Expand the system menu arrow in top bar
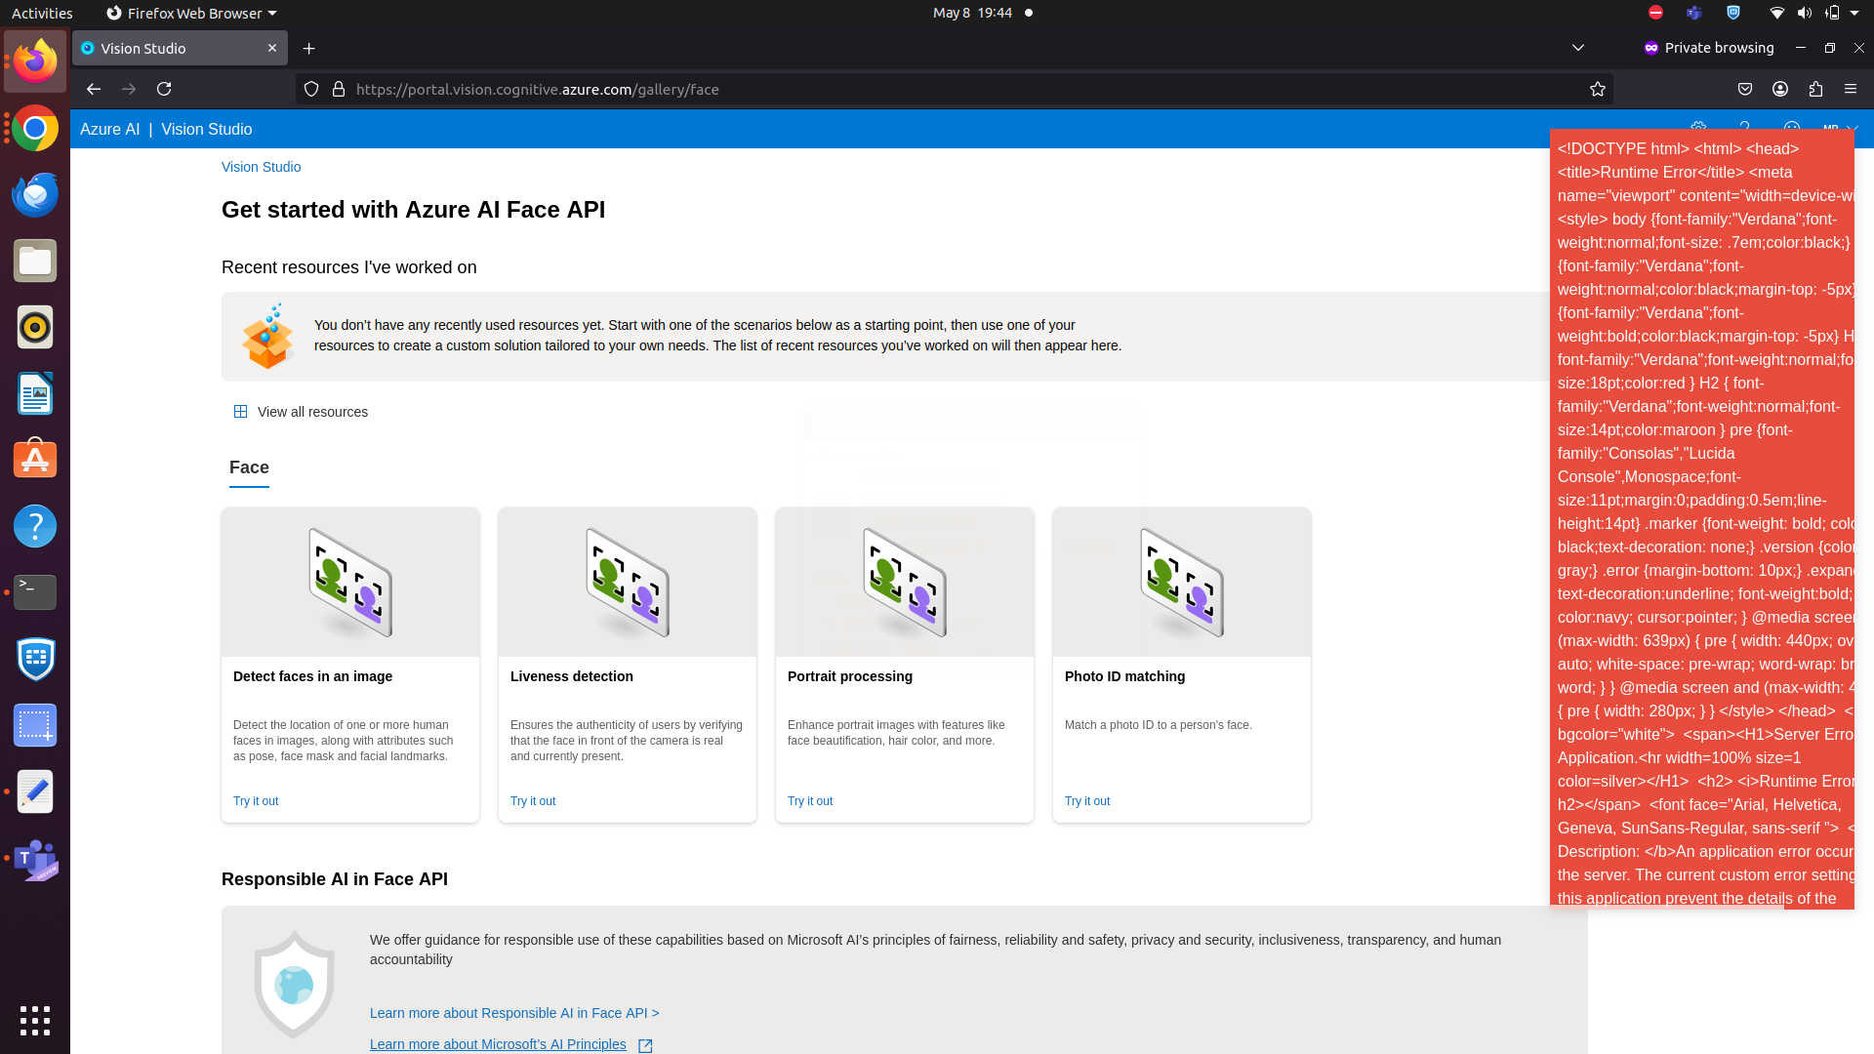This screenshot has height=1054, width=1874. (x=1854, y=13)
